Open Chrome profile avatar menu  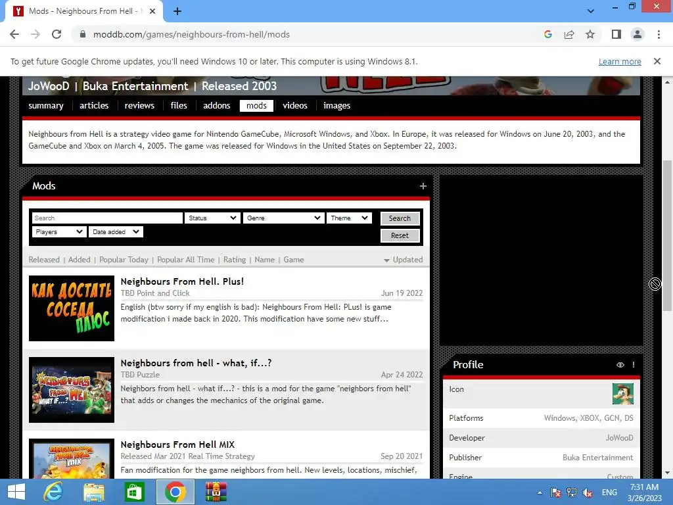(638, 34)
